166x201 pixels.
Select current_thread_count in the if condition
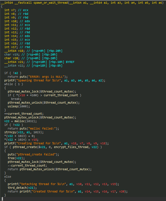[61, 95]
